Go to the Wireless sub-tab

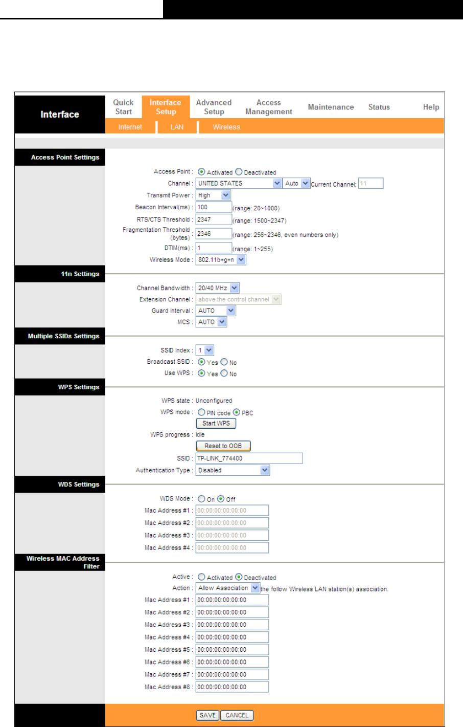[x=226, y=127]
